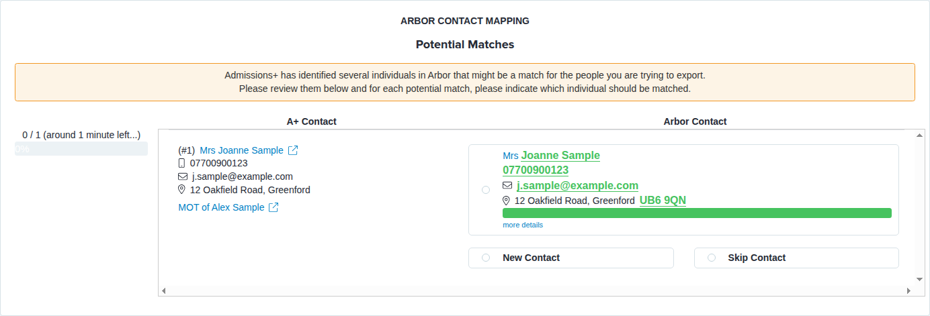This screenshot has width=930, height=316.
Task: Click the envelope icon in A+ Contact
Action: coord(182,176)
